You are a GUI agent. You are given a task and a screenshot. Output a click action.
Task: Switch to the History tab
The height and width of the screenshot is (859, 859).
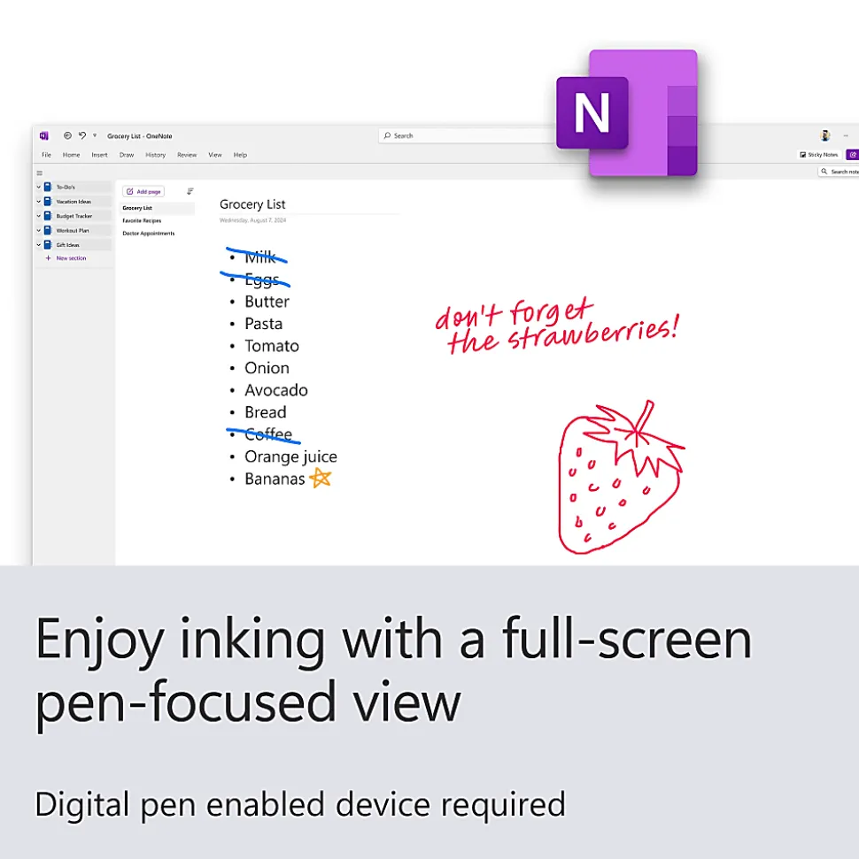coord(155,155)
